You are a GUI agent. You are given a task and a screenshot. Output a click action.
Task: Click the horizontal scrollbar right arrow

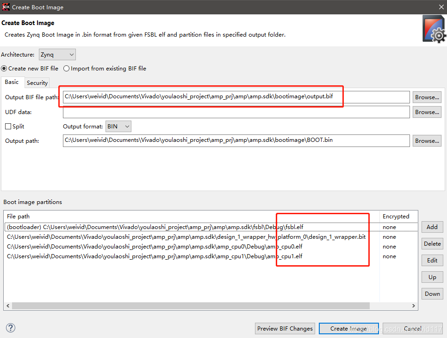coord(413,306)
